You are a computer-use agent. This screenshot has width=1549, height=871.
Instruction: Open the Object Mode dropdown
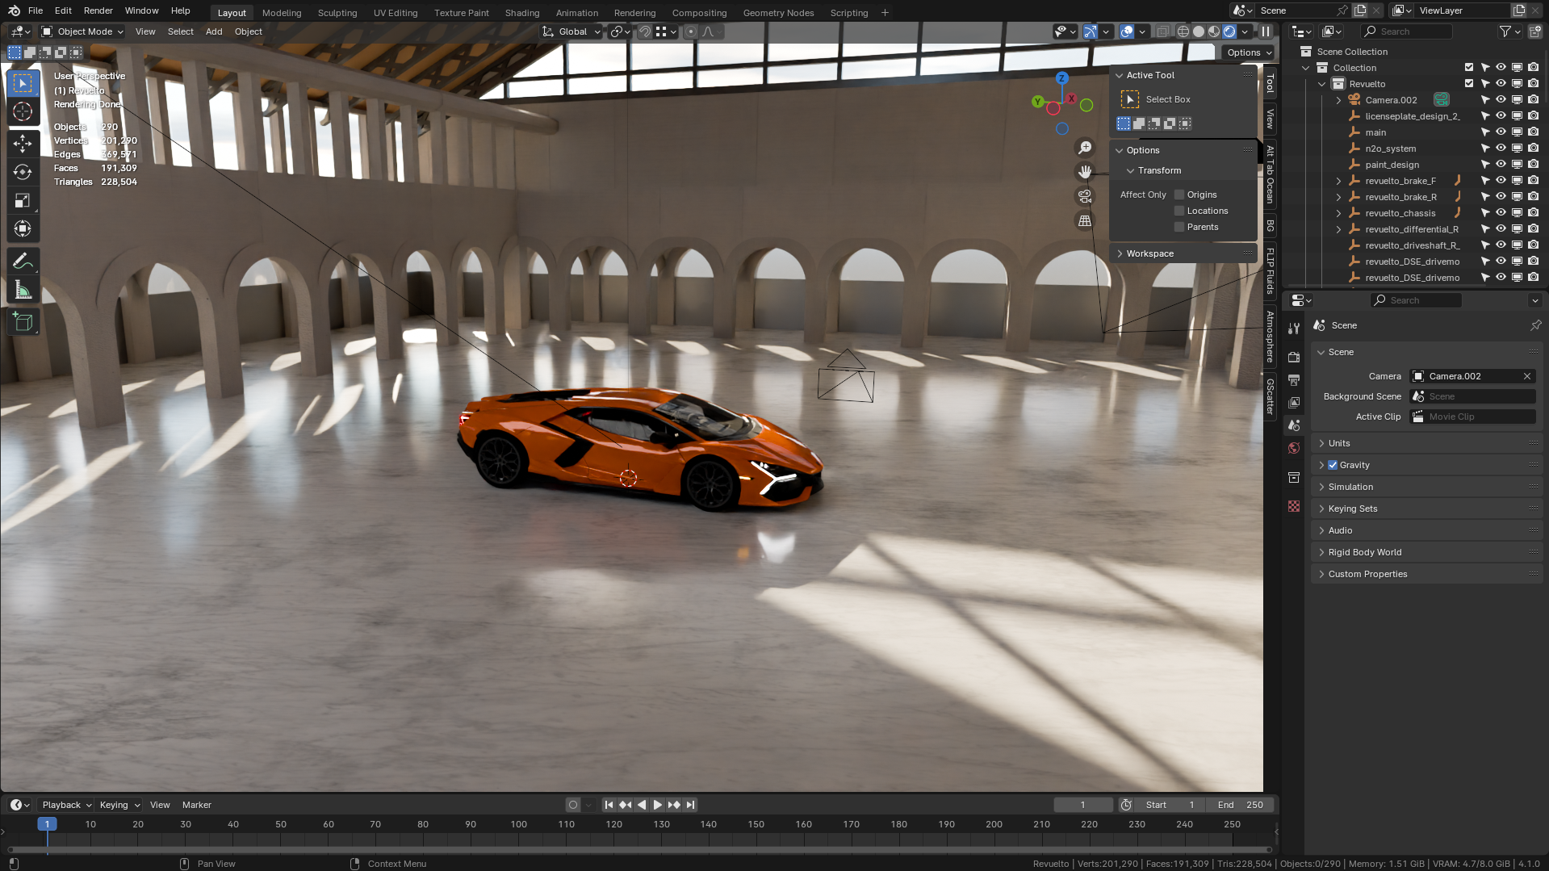point(81,31)
